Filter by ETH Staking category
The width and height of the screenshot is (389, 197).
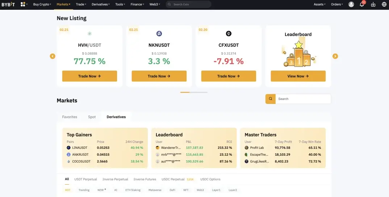pos(133,190)
